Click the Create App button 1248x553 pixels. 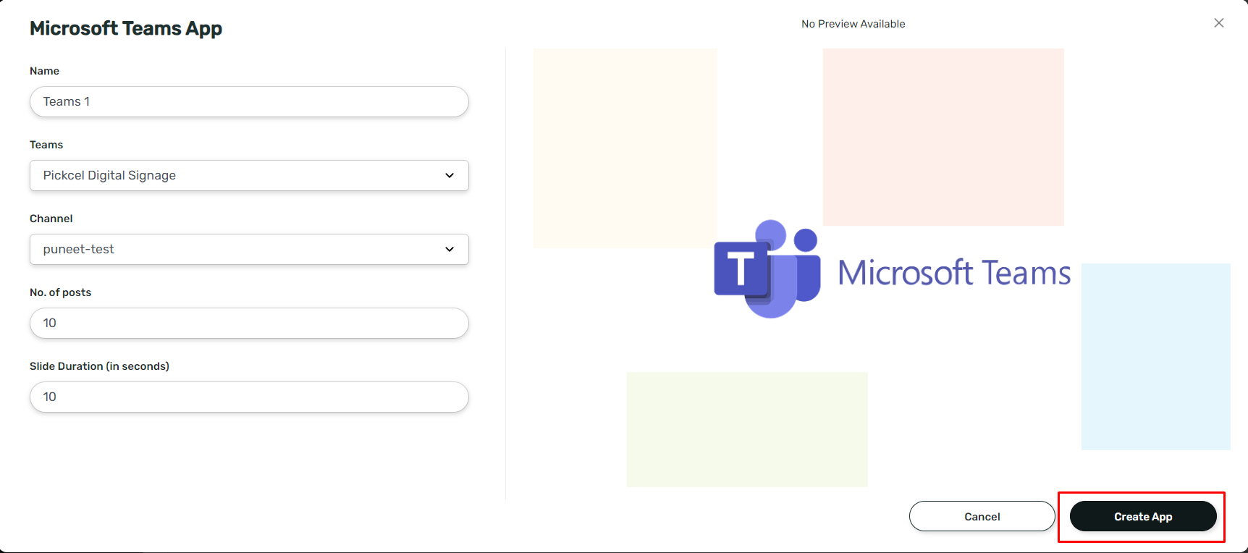[x=1143, y=516]
